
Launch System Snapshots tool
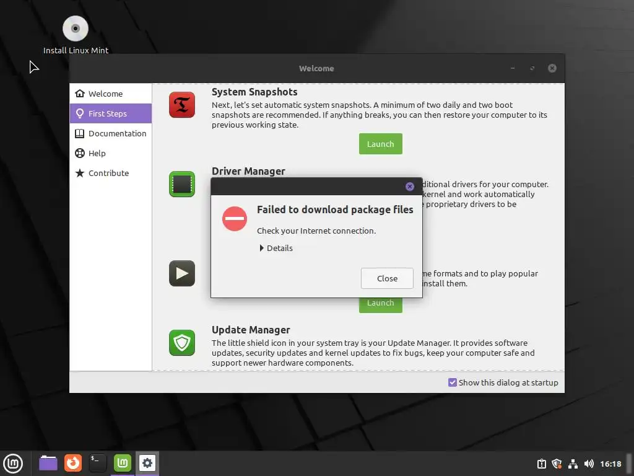click(381, 144)
